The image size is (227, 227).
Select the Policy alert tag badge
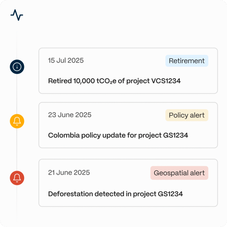[187, 115]
